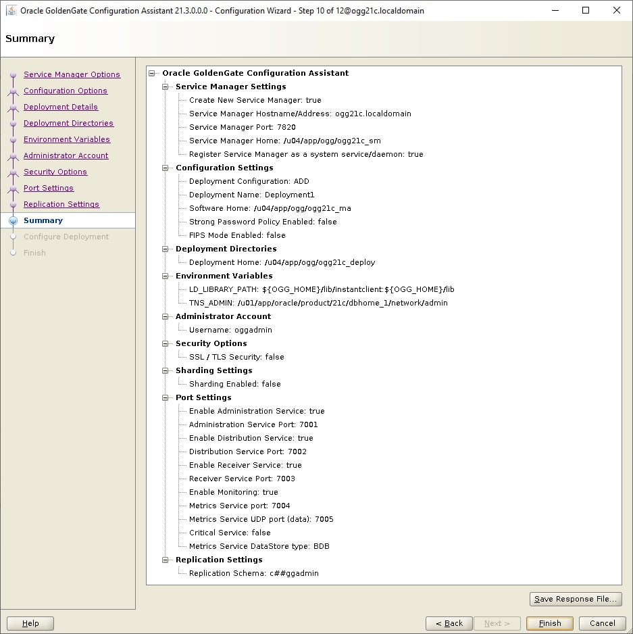Collapse the Deployment Directories node
Image resolution: width=633 pixels, height=634 pixels.
coord(165,249)
